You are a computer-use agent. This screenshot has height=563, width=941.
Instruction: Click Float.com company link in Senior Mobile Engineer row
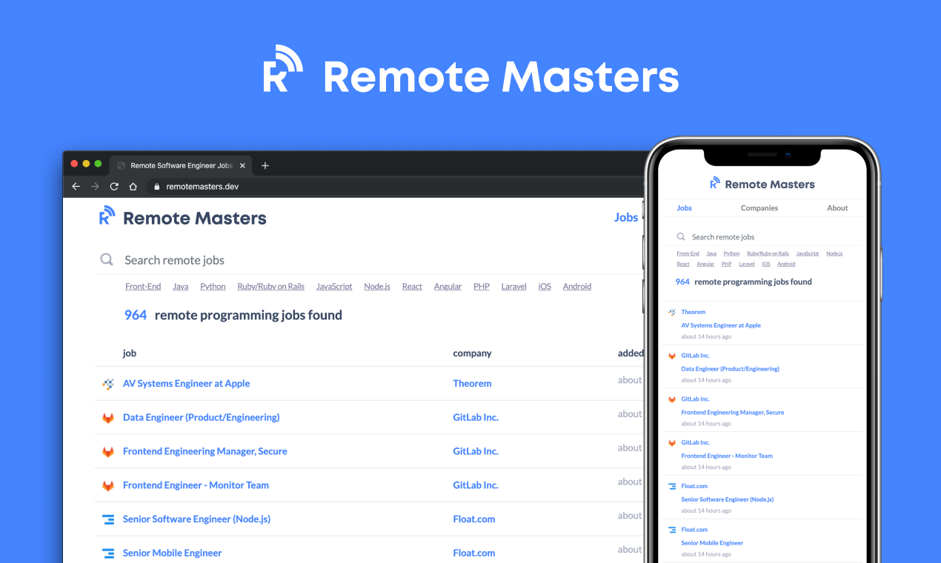tap(474, 553)
